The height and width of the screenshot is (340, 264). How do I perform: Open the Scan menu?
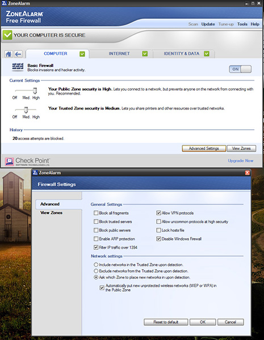[x=193, y=24]
